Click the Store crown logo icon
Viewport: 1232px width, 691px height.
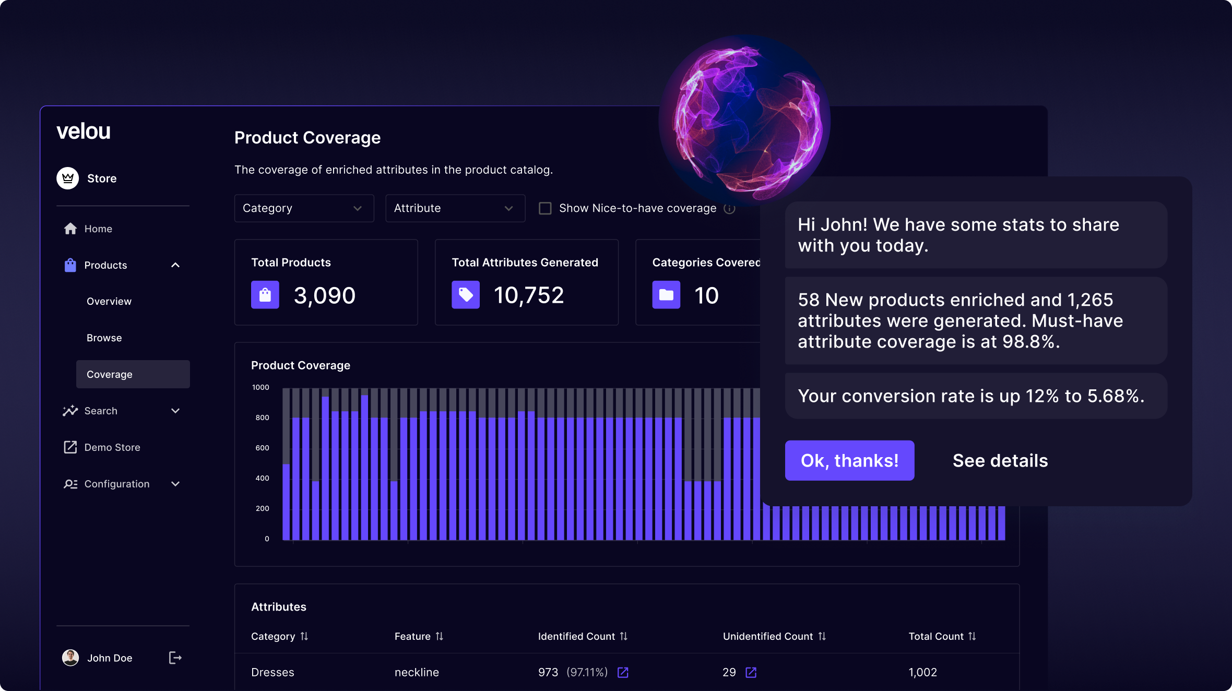click(x=68, y=178)
